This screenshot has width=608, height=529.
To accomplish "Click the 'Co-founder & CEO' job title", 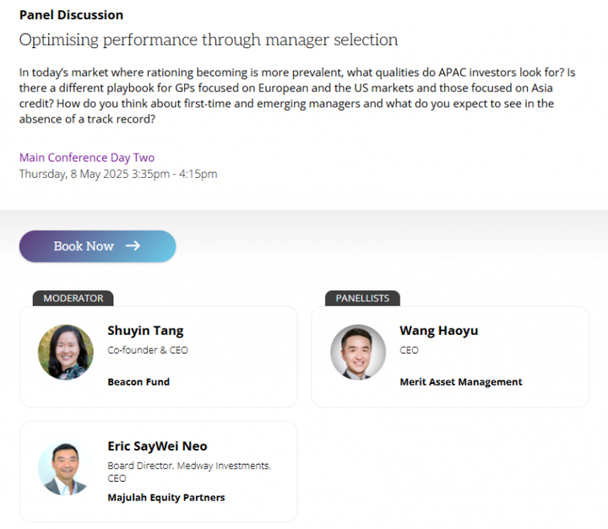I will (x=148, y=350).
